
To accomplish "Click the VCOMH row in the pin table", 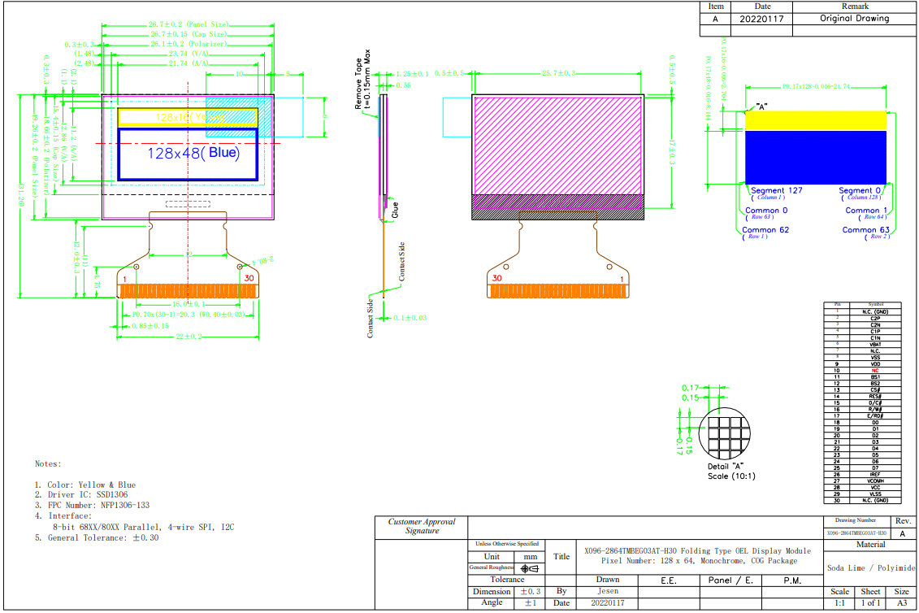I will click(874, 481).
